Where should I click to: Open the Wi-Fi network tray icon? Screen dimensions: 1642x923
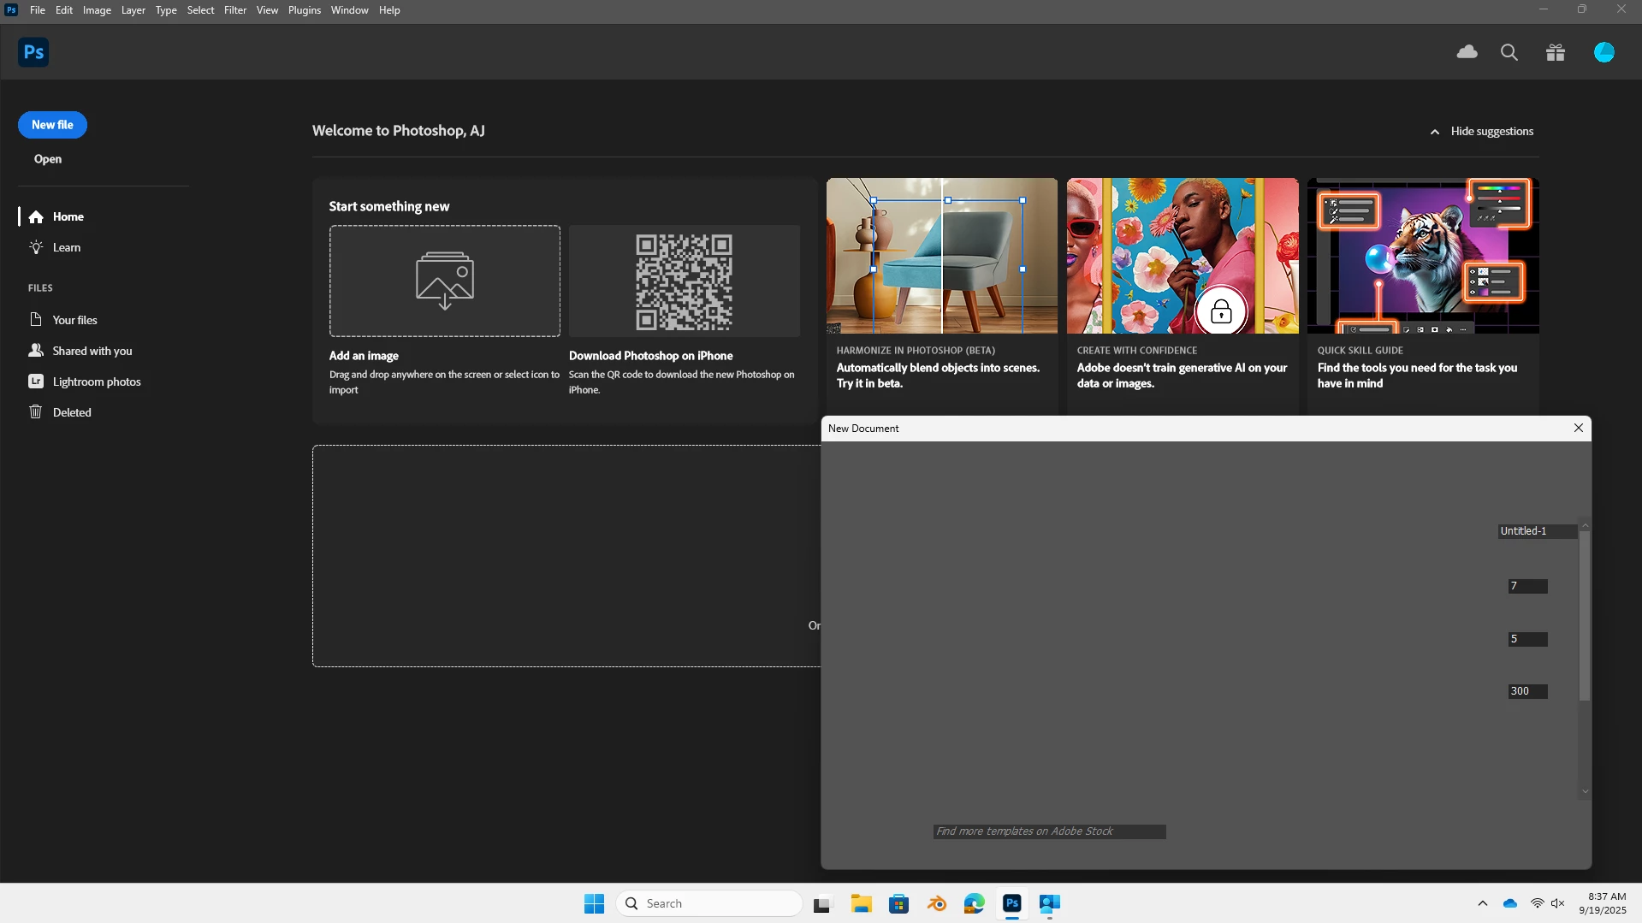1538,903
